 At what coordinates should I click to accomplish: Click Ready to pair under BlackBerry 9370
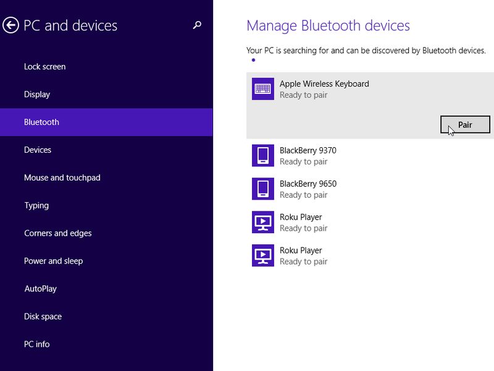point(303,161)
